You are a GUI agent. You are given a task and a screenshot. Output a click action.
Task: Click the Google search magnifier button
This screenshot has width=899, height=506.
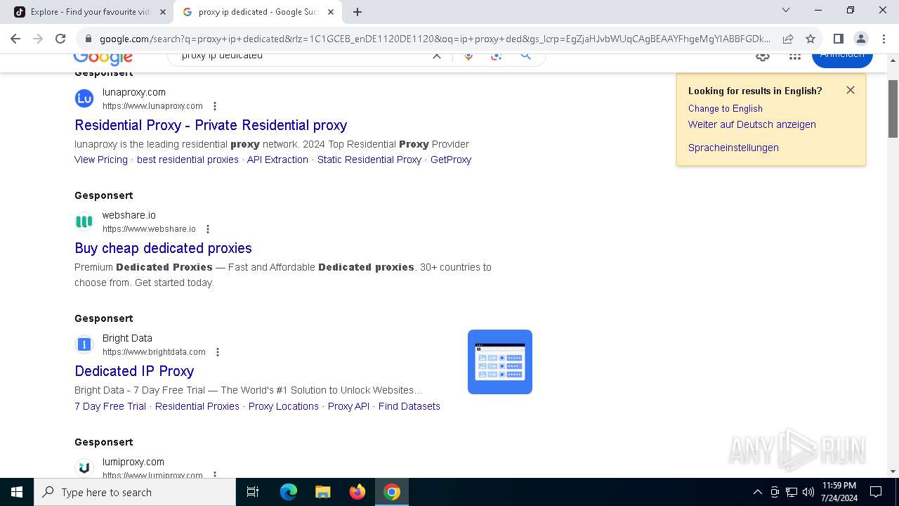click(525, 56)
